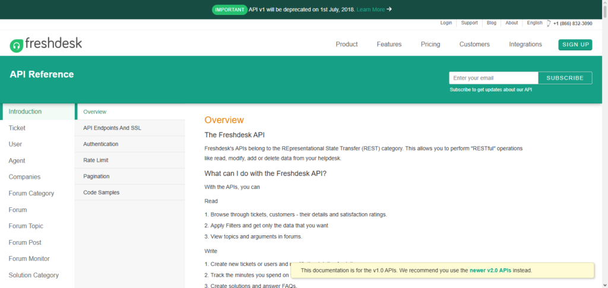The width and height of the screenshot is (608, 288).
Task: Click the Enter your email field
Action: (493, 78)
